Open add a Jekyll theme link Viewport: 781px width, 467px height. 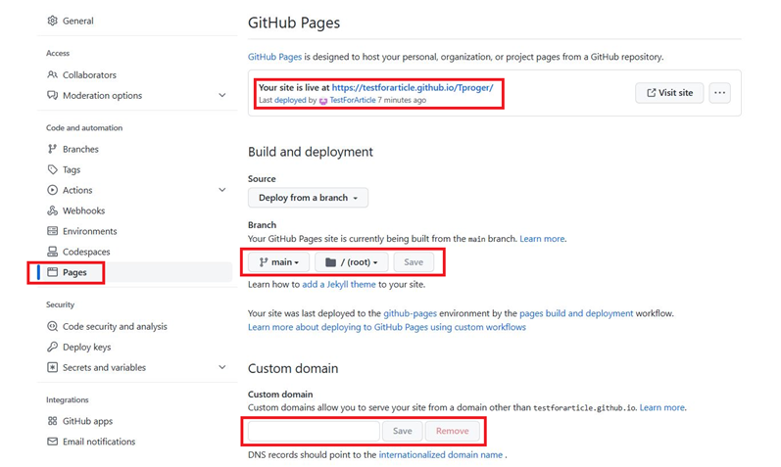pos(339,284)
